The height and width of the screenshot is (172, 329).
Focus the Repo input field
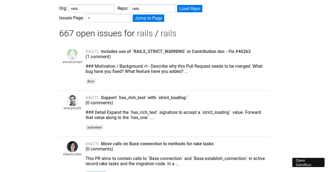click(x=152, y=8)
